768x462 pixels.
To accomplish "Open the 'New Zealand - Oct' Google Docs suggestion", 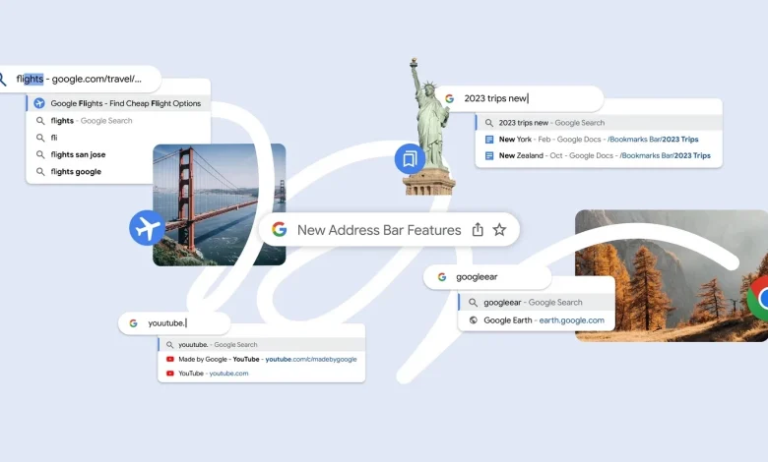I will (x=599, y=156).
